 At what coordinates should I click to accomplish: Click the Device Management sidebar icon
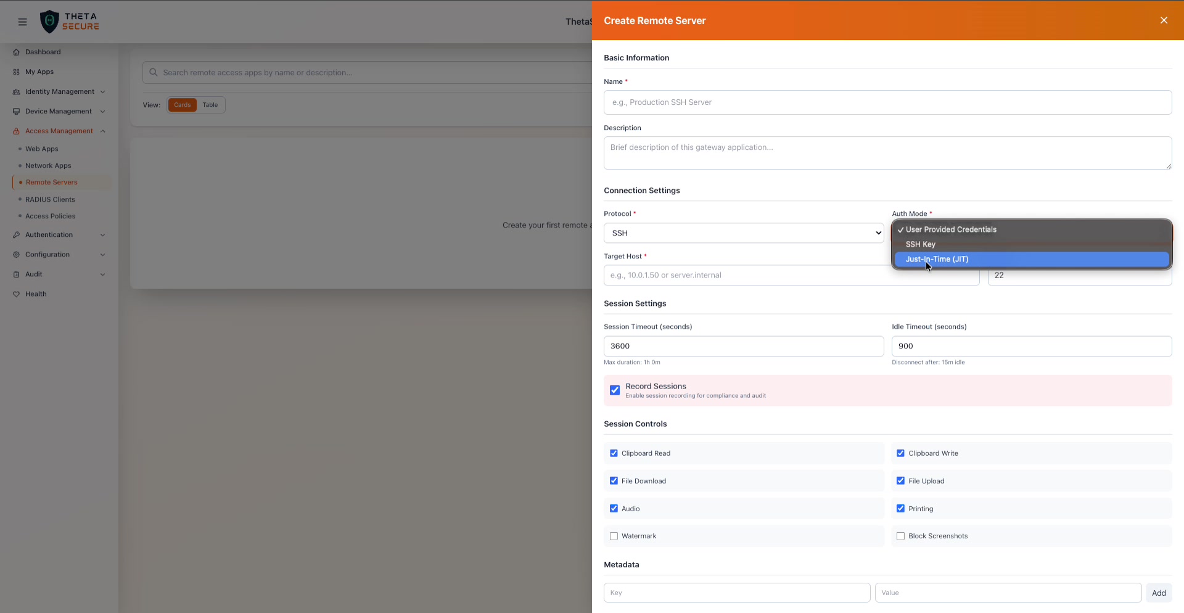[16, 111]
